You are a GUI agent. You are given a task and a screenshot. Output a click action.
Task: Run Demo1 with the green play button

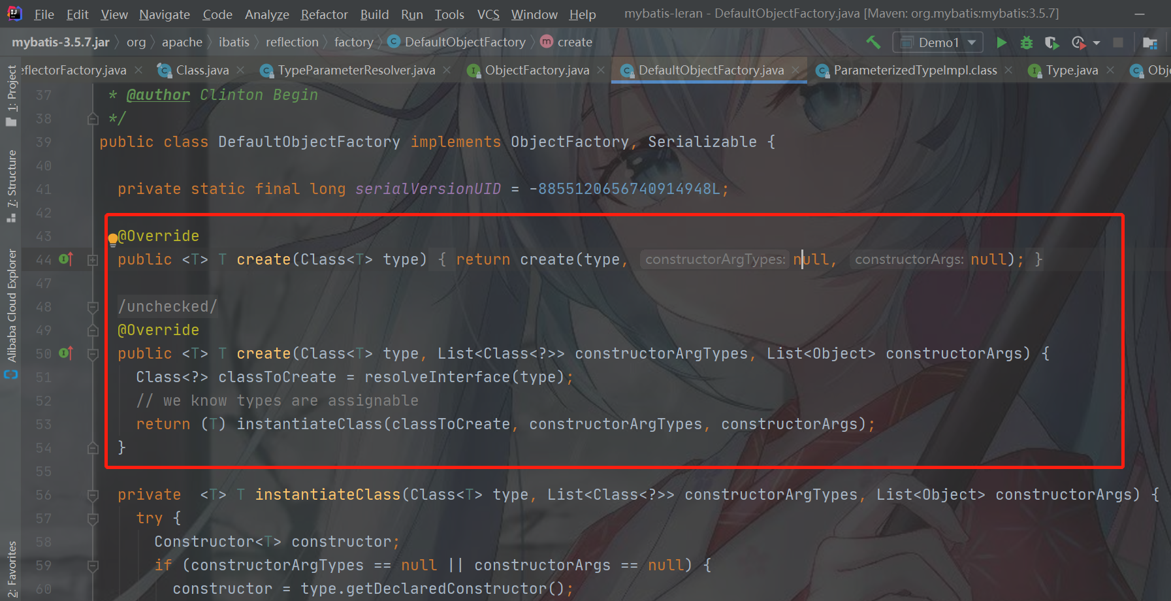[1001, 42]
